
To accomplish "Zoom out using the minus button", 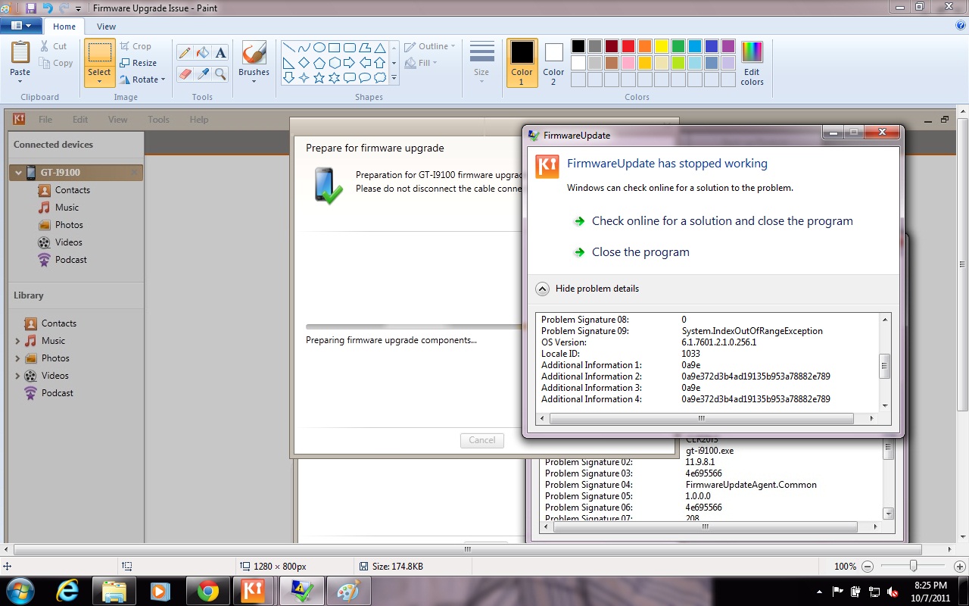I will (868, 567).
